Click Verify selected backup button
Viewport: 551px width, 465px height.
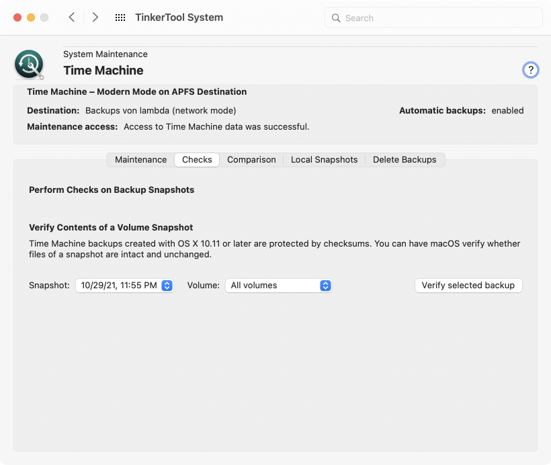pos(468,286)
